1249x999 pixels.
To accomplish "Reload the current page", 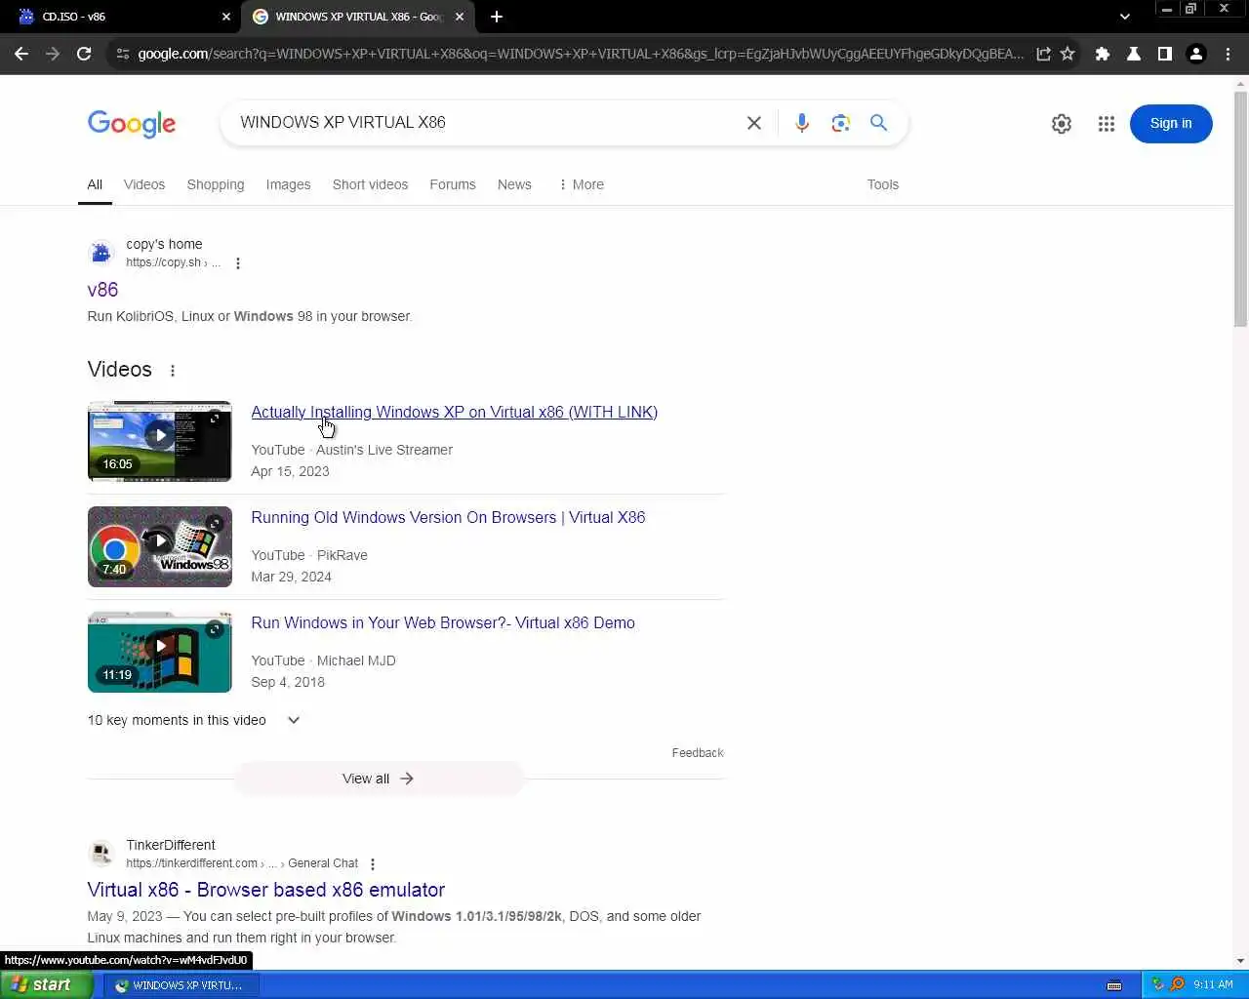I will pos(84,54).
